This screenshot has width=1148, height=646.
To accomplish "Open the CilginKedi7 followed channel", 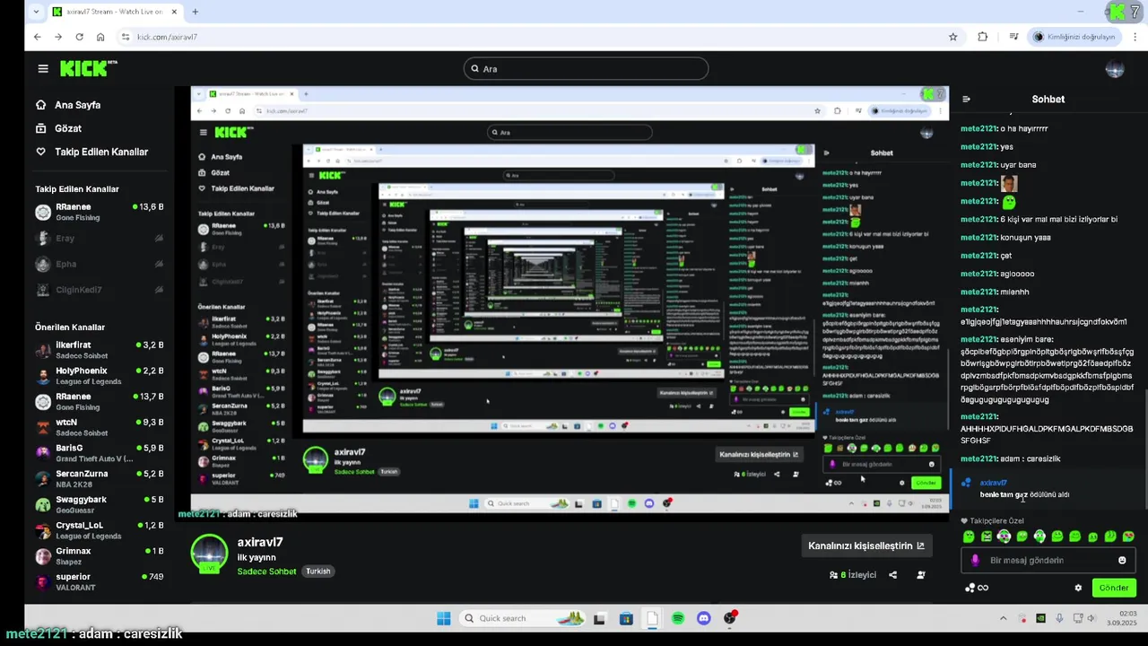I will 99,290.
